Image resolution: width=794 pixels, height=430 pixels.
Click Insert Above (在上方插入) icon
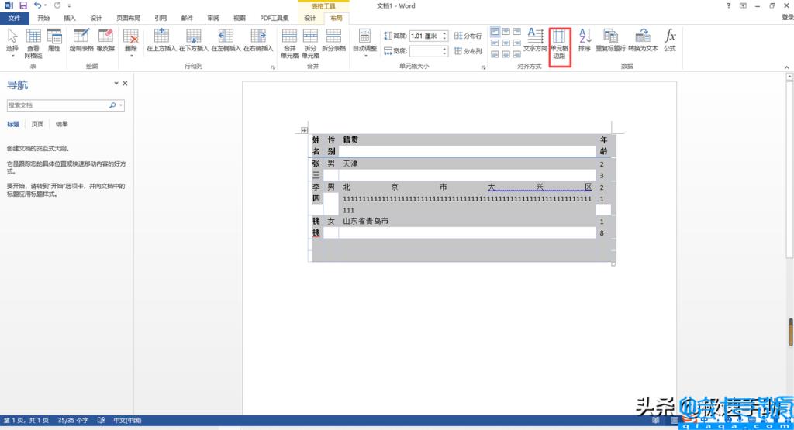161,41
